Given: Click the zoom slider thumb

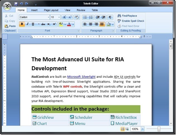Looking at the screenshot, I should coord(159,129).
